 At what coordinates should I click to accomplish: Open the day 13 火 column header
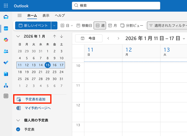pos(174,52)
